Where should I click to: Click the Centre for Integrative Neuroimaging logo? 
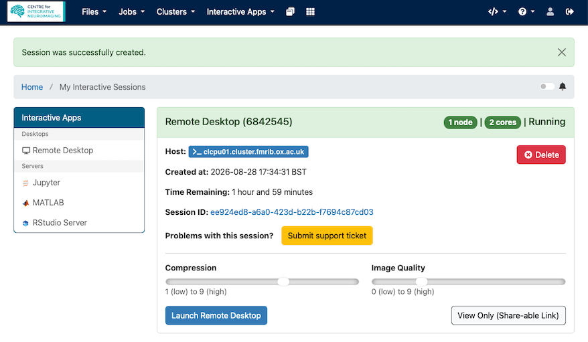(x=36, y=11)
